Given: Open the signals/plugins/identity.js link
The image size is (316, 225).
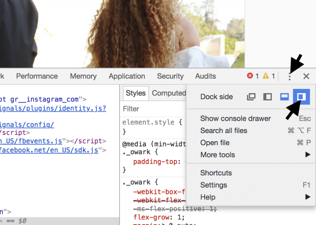Looking at the screenshot, I should tap(53, 108).
